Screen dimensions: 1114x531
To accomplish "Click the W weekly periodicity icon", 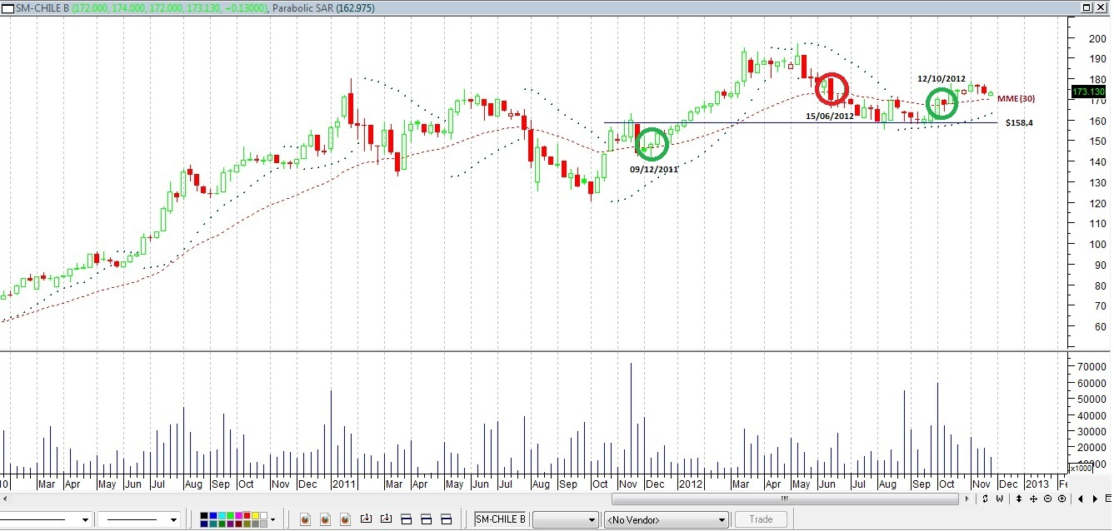I will (x=999, y=499).
